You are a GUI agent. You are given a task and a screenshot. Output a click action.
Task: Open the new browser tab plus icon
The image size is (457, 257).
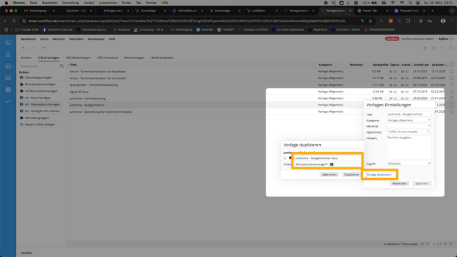(x=432, y=11)
